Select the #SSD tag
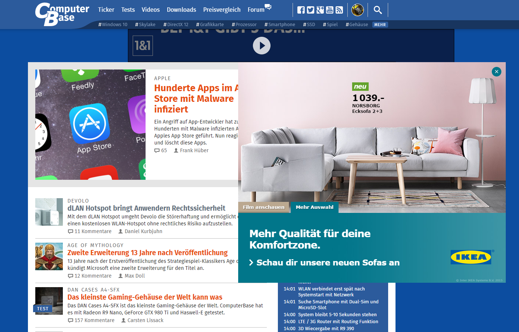This screenshot has height=332, width=519. tap(309, 25)
